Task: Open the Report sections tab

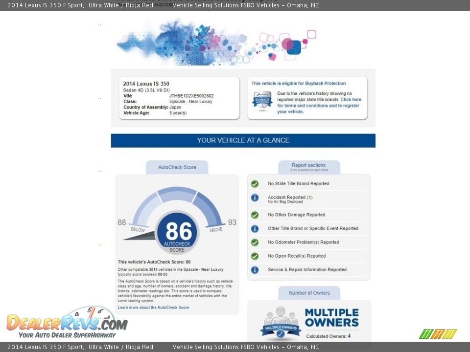Action: click(x=309, y=167)
